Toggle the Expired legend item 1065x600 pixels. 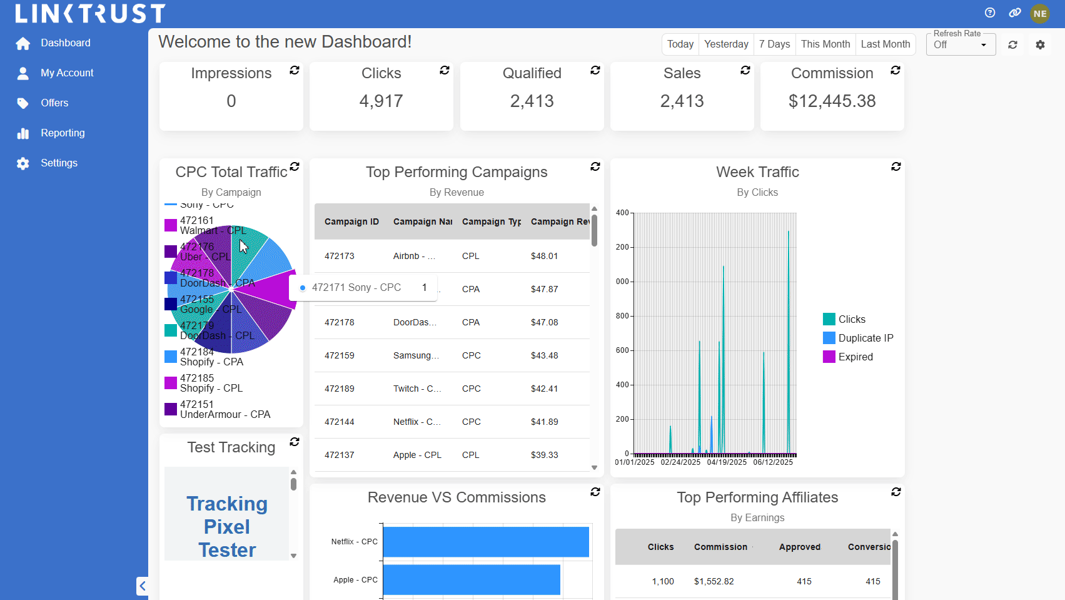coord(848,357)
